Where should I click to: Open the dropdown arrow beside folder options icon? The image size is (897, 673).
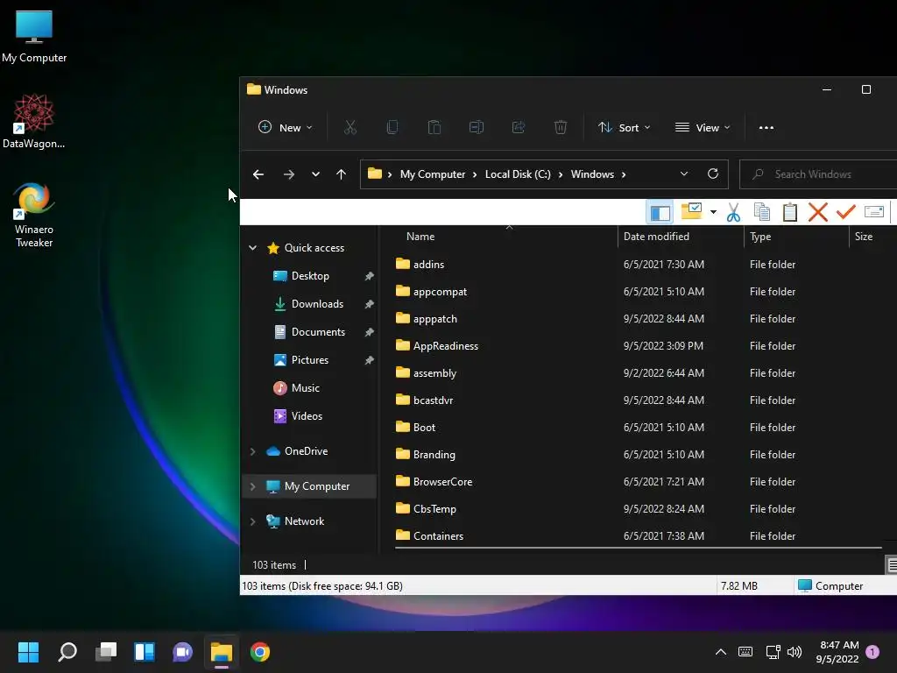point(713,212)
